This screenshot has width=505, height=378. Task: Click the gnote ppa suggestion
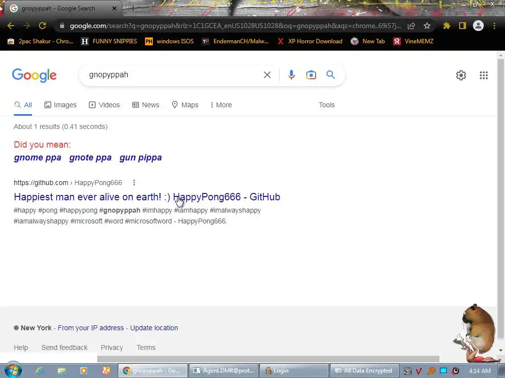tap(90, 157)
